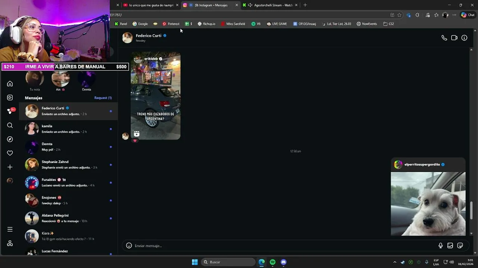The height and width of the screenshot is (268, 478).
Task: Open message Request (1) link
Action: point(103,98)
